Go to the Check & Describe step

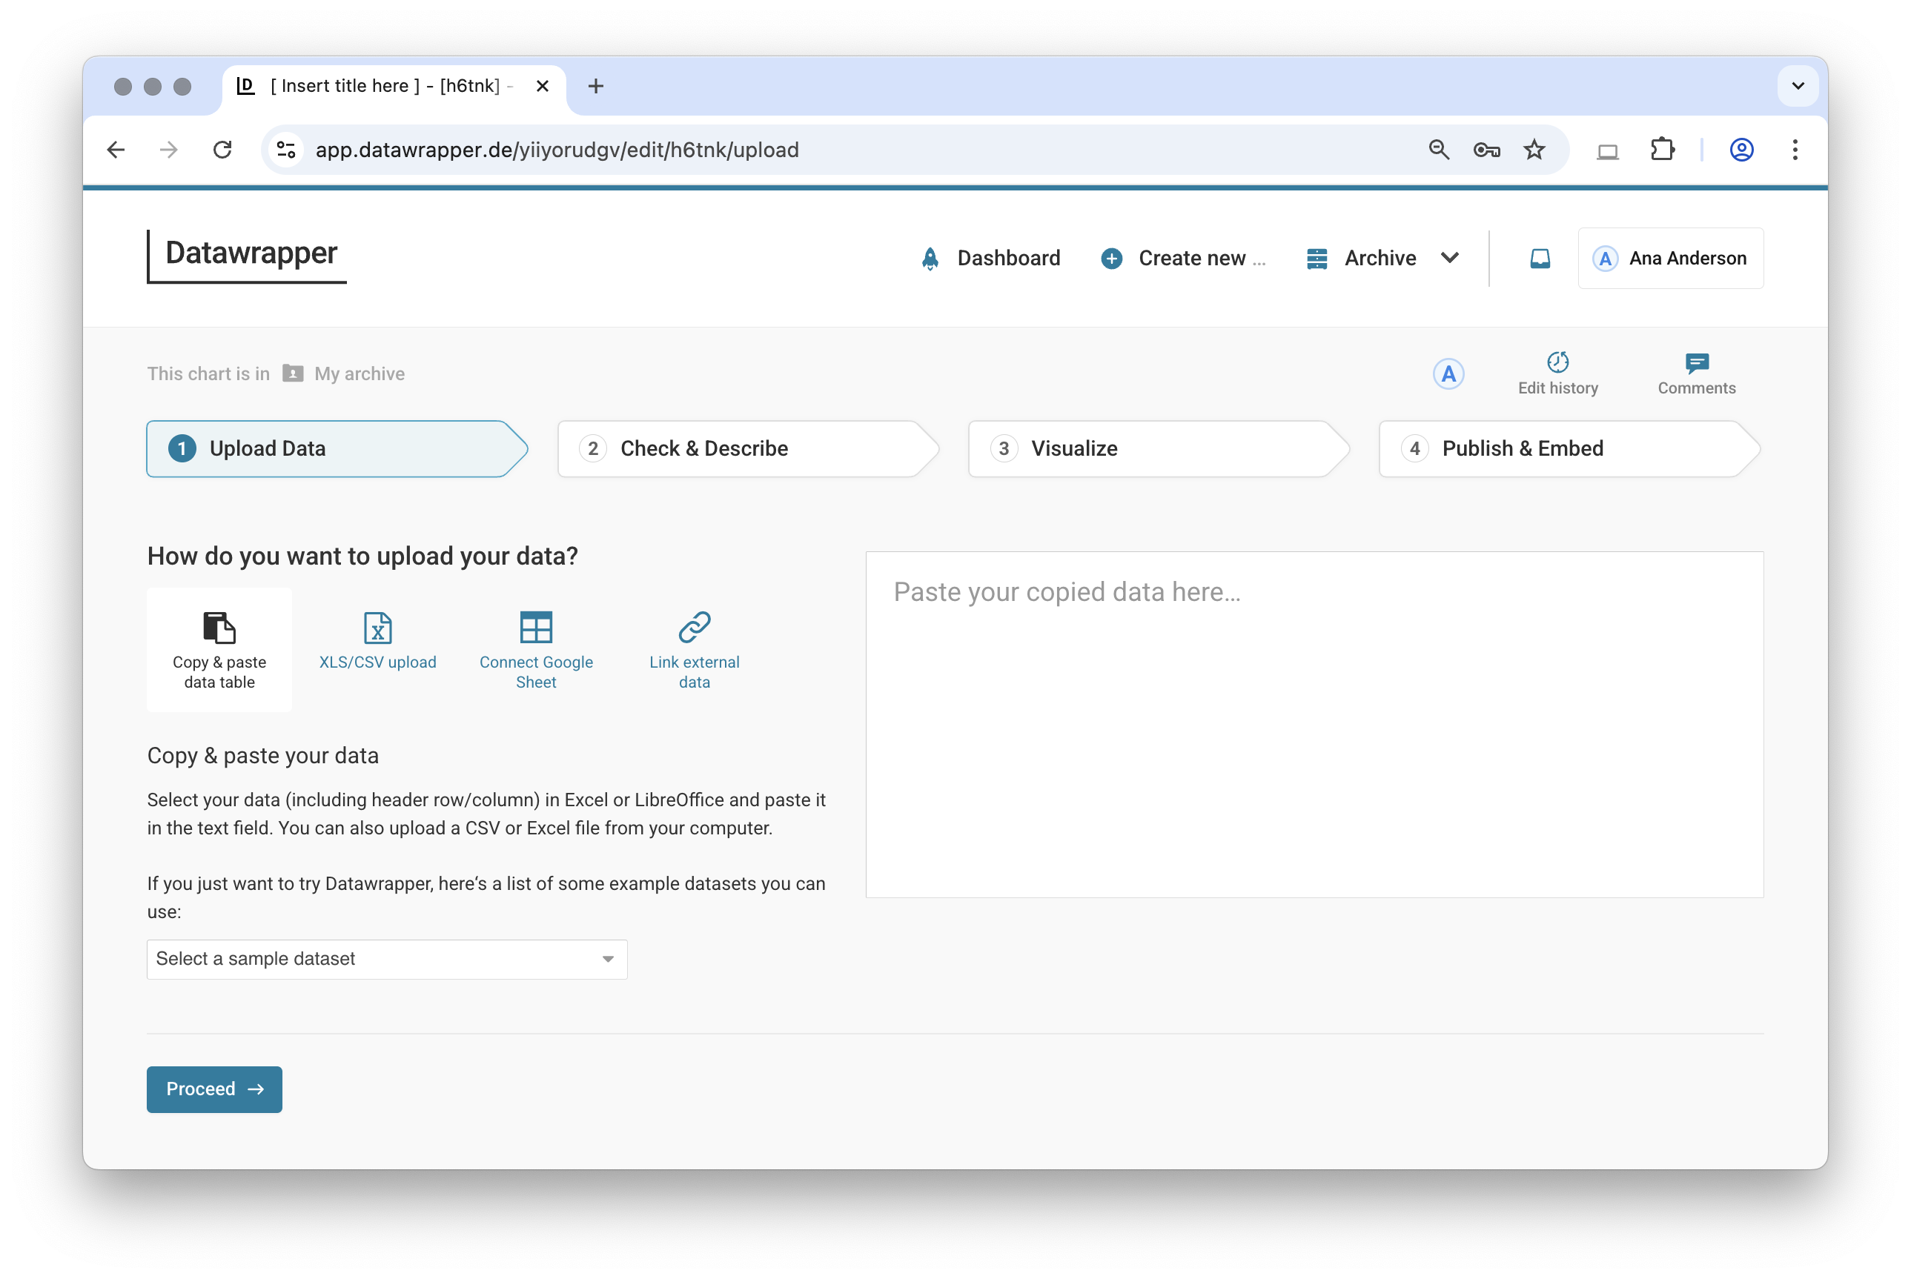point(746,448)
